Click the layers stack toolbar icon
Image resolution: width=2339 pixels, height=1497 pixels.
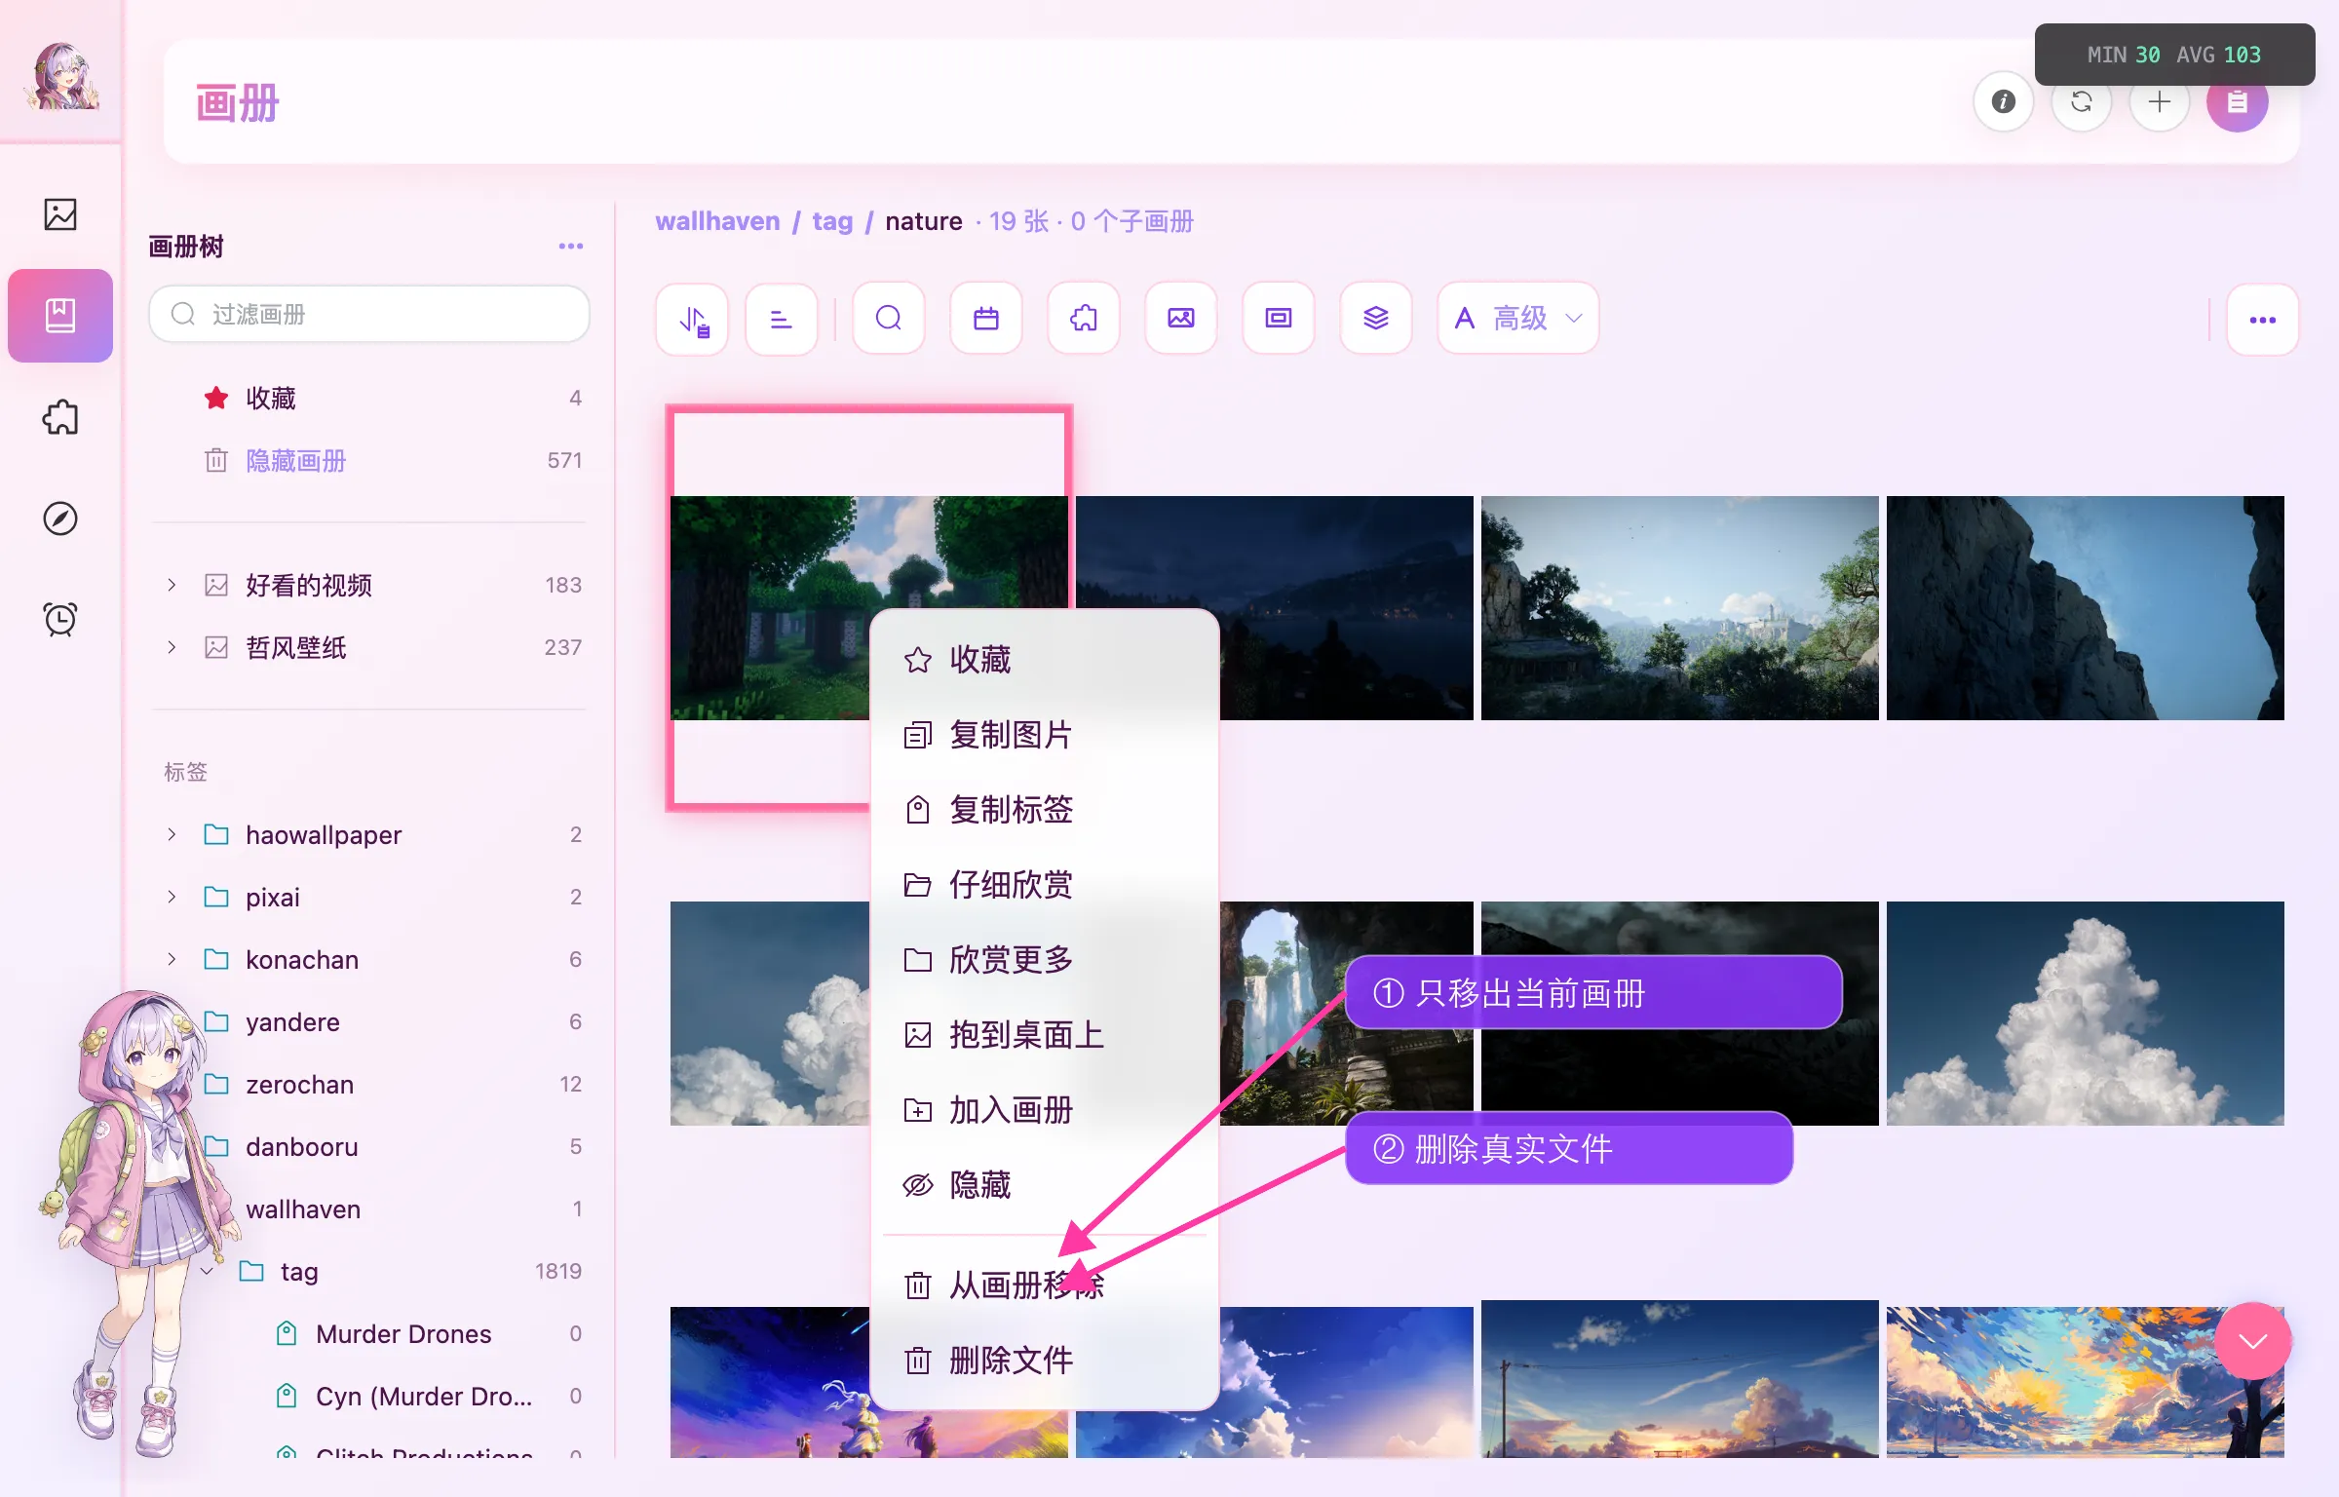(x=1376, y=319)
